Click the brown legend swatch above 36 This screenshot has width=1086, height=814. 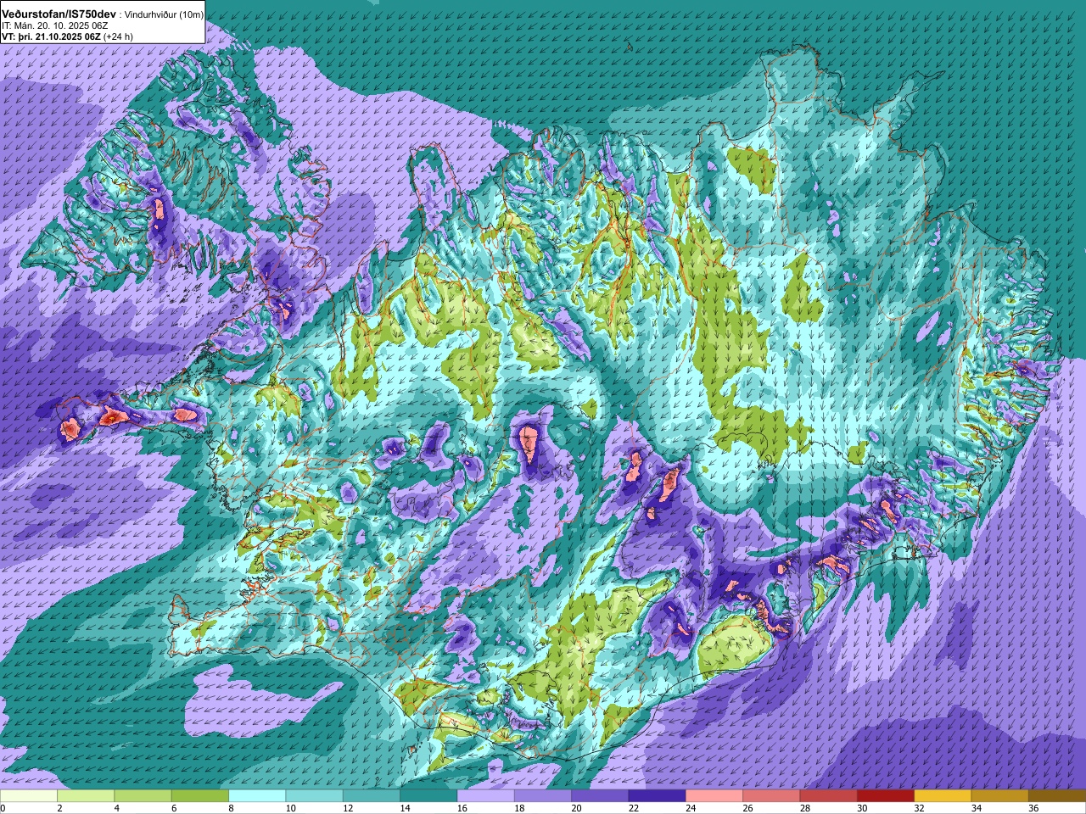pyautogui.click(x=1057, y=796)
